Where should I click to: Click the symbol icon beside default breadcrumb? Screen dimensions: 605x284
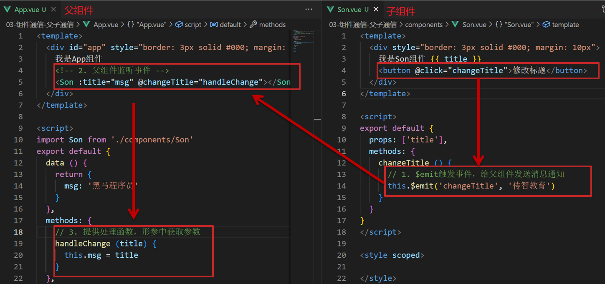click(x=214, y=25)
